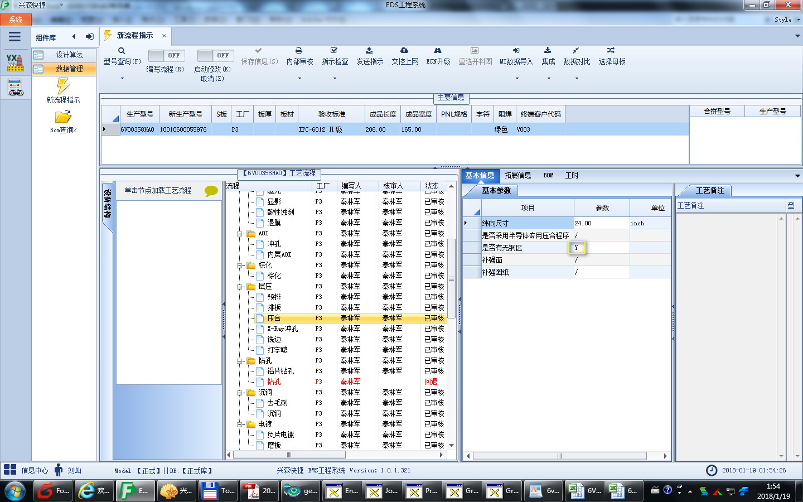The height and width of the screenshot is (502, 803).
Task: Click MI数据导入 import icon
Action: 516,51
